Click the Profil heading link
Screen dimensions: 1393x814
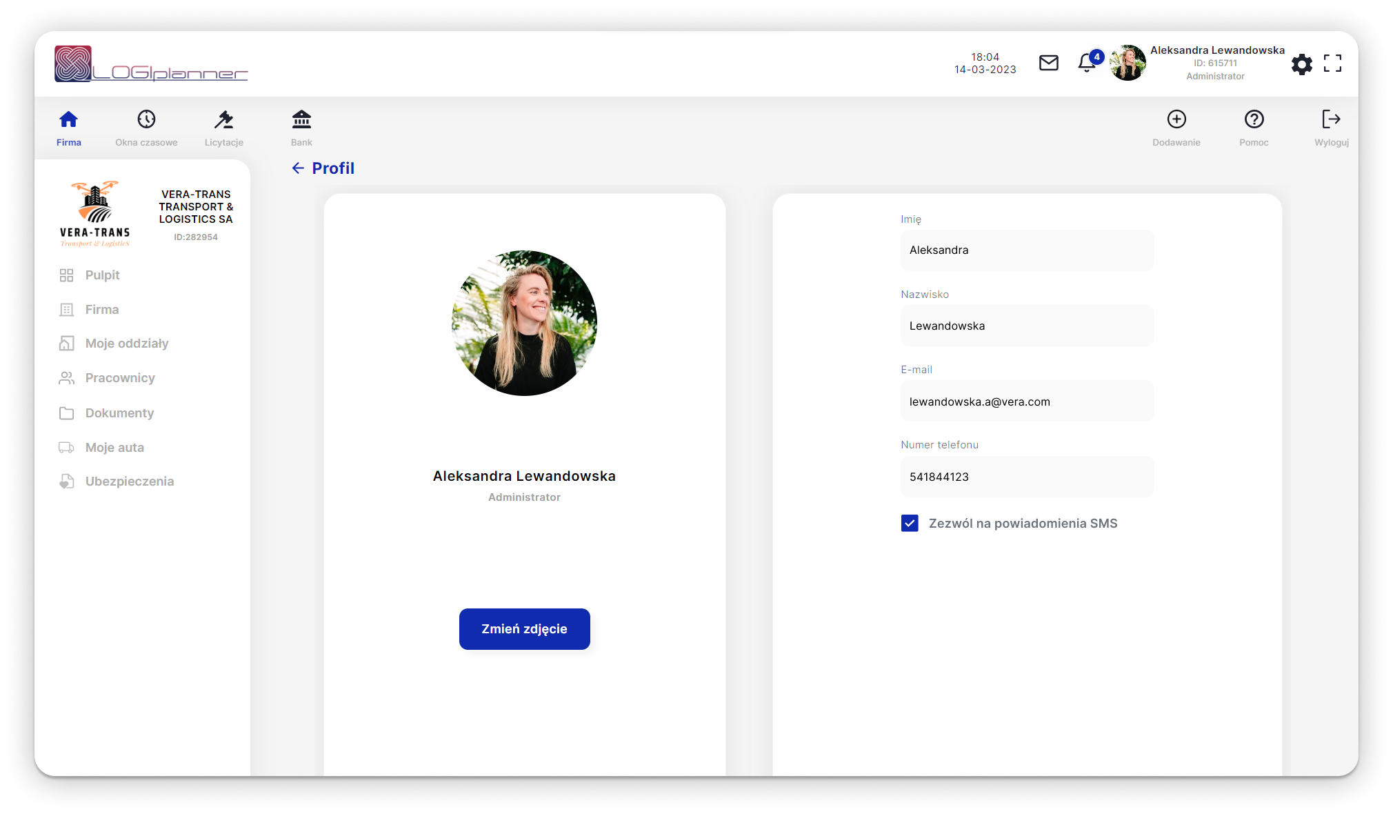pos(333,168)
